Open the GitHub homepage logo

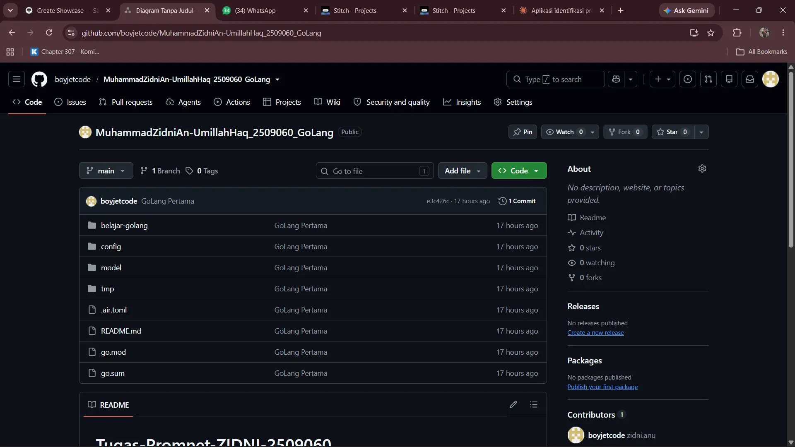click(39, 79)
